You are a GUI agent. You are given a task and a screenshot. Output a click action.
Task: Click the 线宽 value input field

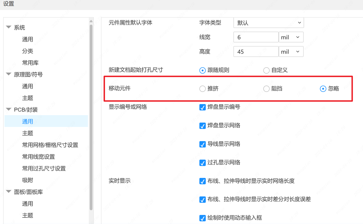[x=256, y=37]
